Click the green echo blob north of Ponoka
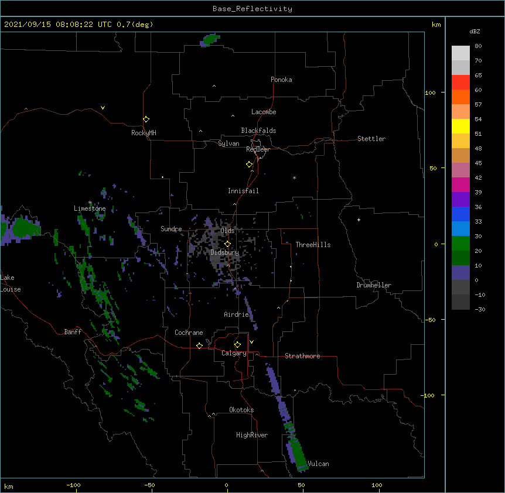505x493 pixels. (210, 40)
